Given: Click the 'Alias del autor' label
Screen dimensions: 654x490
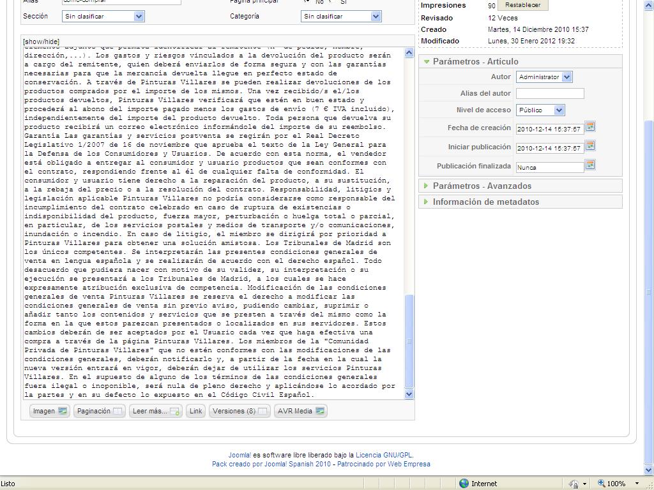Looking at the screenshot, I should tap(485, 93).
